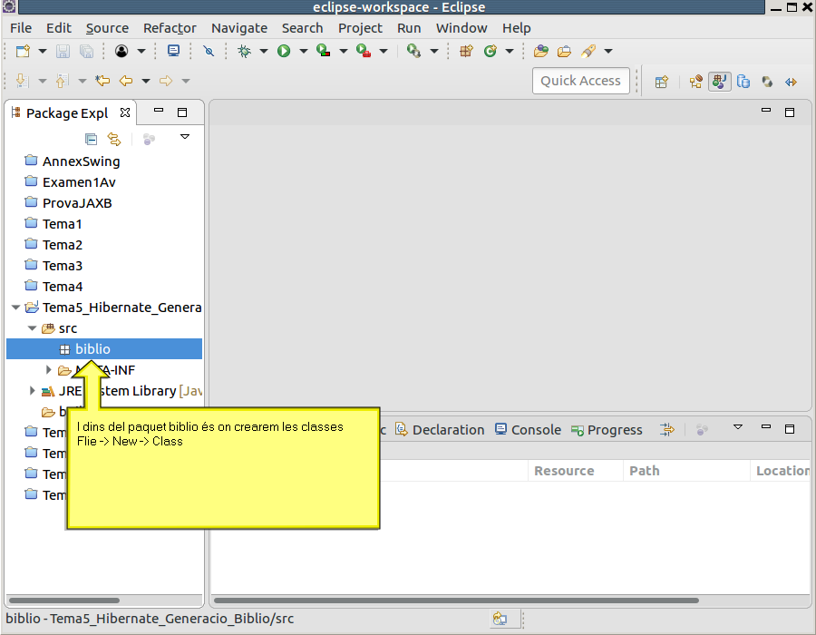
Task: Open the Run configurations dropdown arrow
Action: coord(304,51)
